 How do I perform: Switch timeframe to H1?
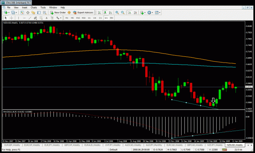(89, 18)
